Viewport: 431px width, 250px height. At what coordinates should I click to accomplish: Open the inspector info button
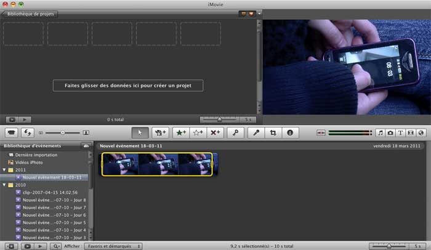tap(290, 132)
